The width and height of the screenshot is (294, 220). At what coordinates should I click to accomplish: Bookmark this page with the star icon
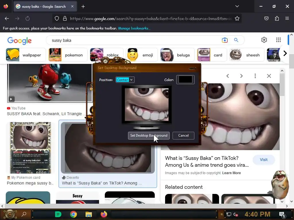[x=237, y=19]
